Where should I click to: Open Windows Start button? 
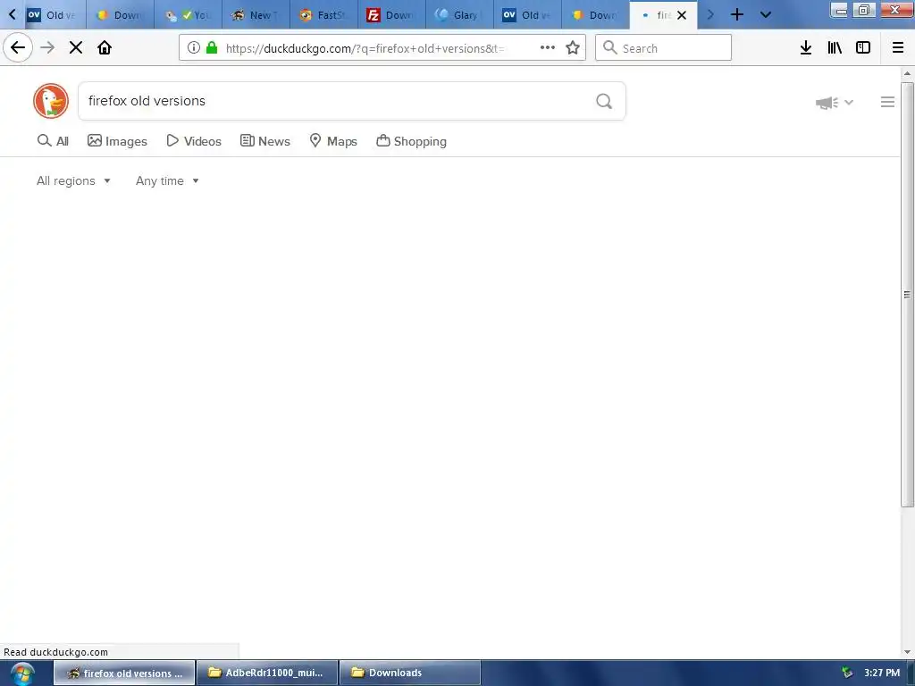point(22,673)
